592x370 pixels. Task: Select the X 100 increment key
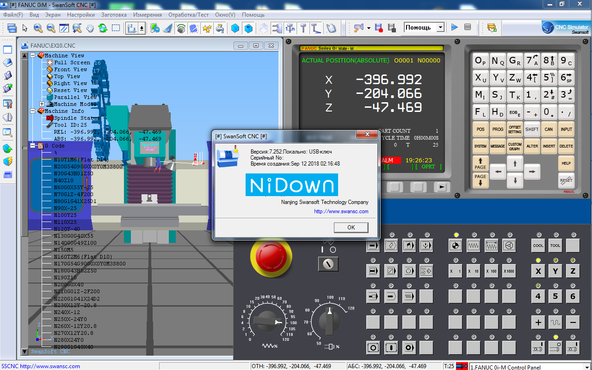tap(491, 271)
